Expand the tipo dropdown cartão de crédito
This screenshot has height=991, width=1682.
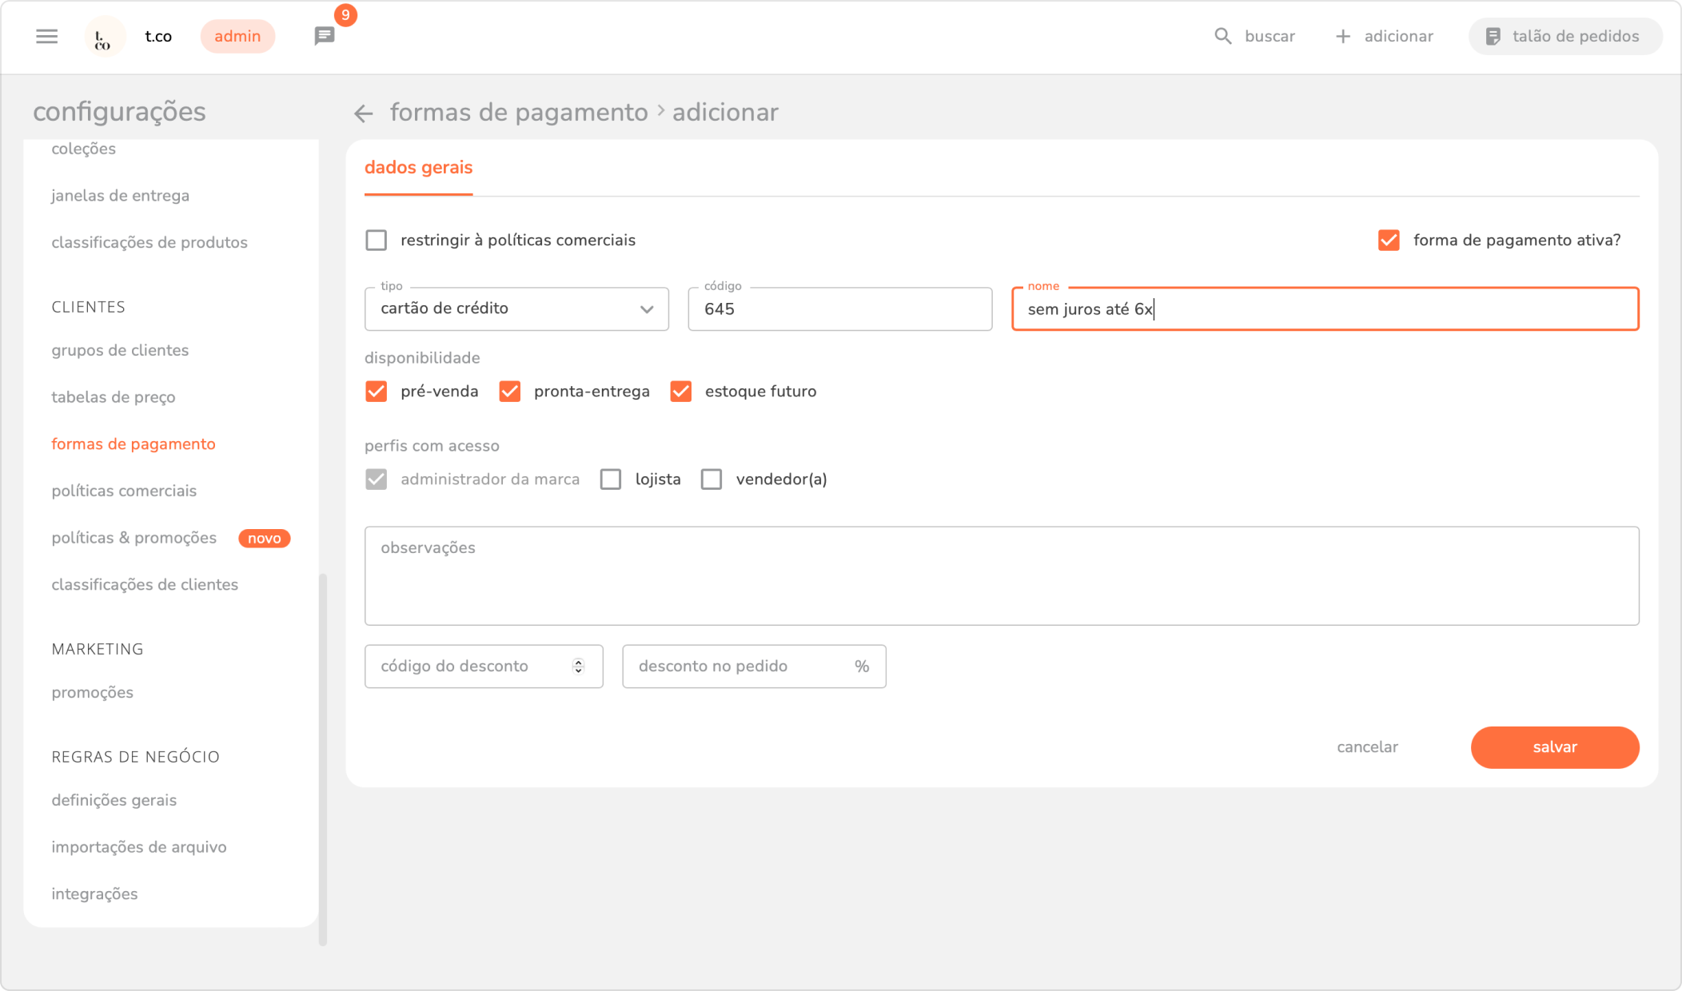click(x=516, y=308)
